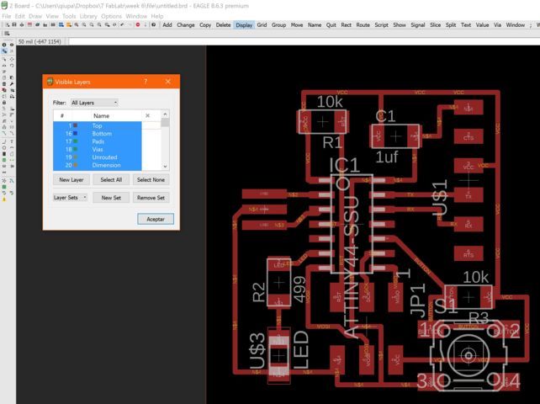
Task: Select the highlighted Display layers tool
Action: 4,51
